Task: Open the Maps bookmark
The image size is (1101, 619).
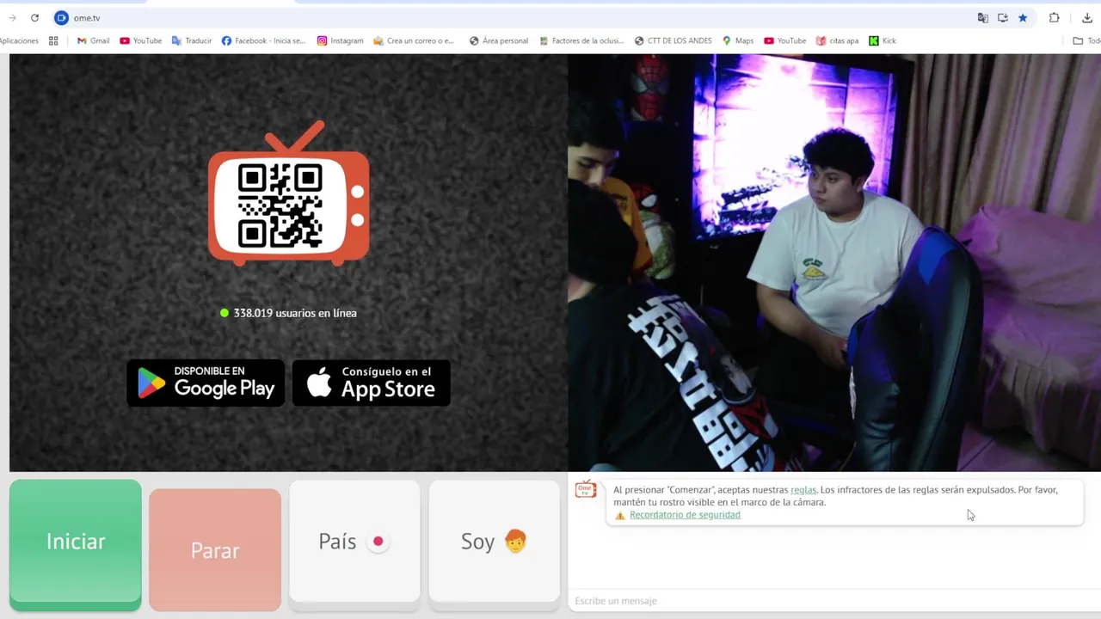Action: click(738, 40)
